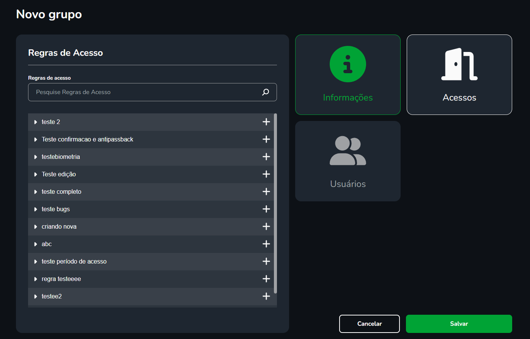530x339 pixels.
Task: Add 'Teste confirmacao e antipassback' via plus icon
Action: [x=266, y=139]
